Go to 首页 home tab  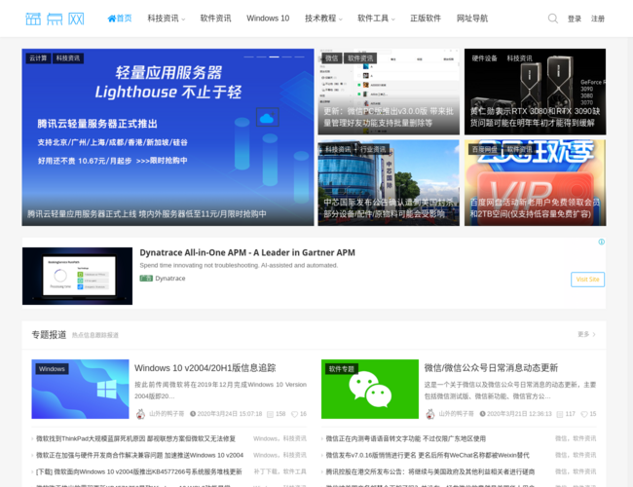pyautogui.click(x=120, y=19)
